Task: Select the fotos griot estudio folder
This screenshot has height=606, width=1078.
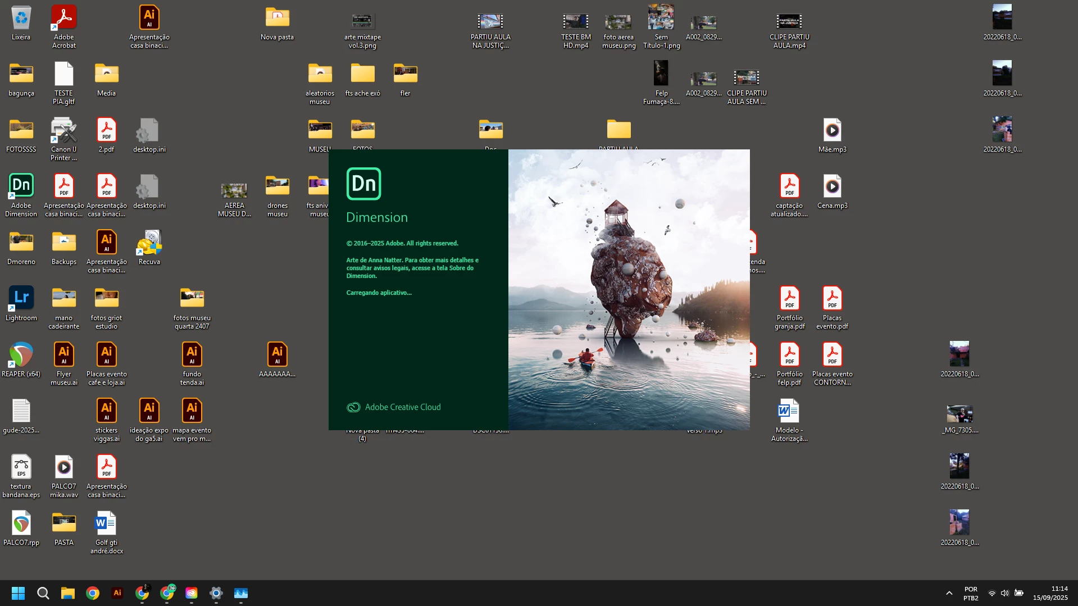Action: (107, 308)
